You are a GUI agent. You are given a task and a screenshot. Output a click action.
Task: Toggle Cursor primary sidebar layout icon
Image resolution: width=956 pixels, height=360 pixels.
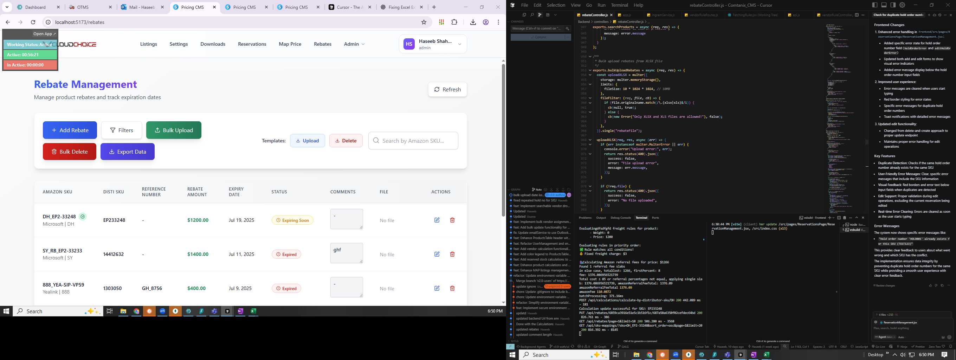pos(875,5)
